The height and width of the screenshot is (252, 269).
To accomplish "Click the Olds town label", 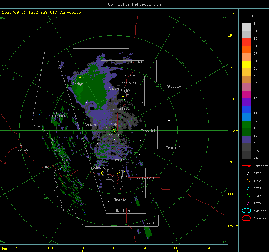I will click(114, 125).
